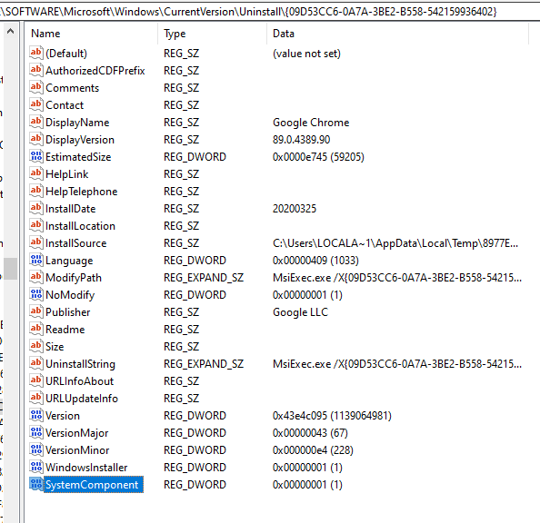
Task: Select the icon beside Publisher value
Action: pos(36,311)
